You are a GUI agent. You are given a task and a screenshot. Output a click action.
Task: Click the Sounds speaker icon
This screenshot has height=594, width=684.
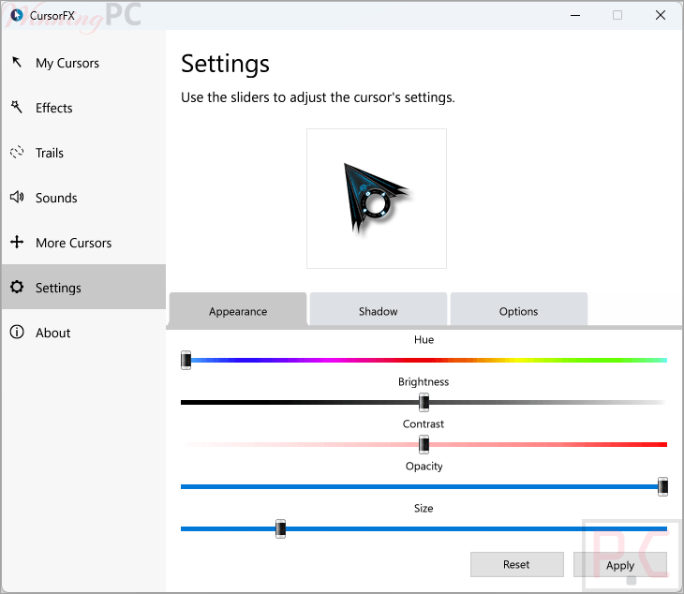click(x=17, y=197)
